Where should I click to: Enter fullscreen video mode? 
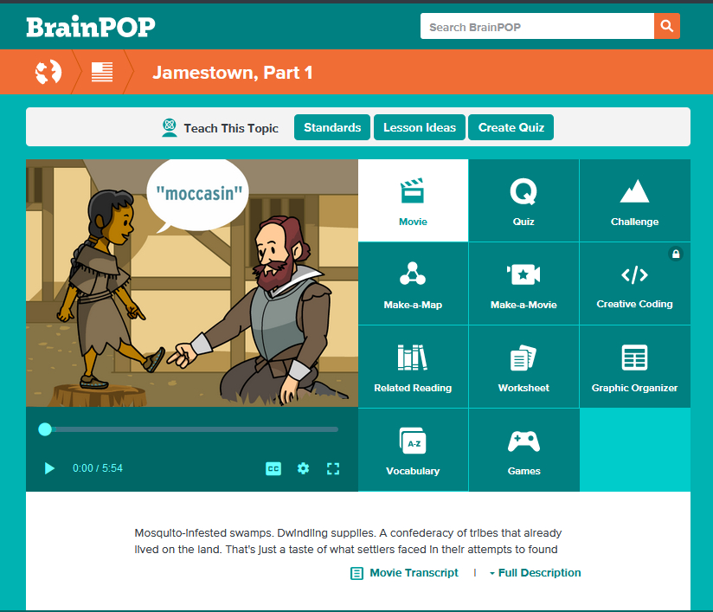coord(333,468)
